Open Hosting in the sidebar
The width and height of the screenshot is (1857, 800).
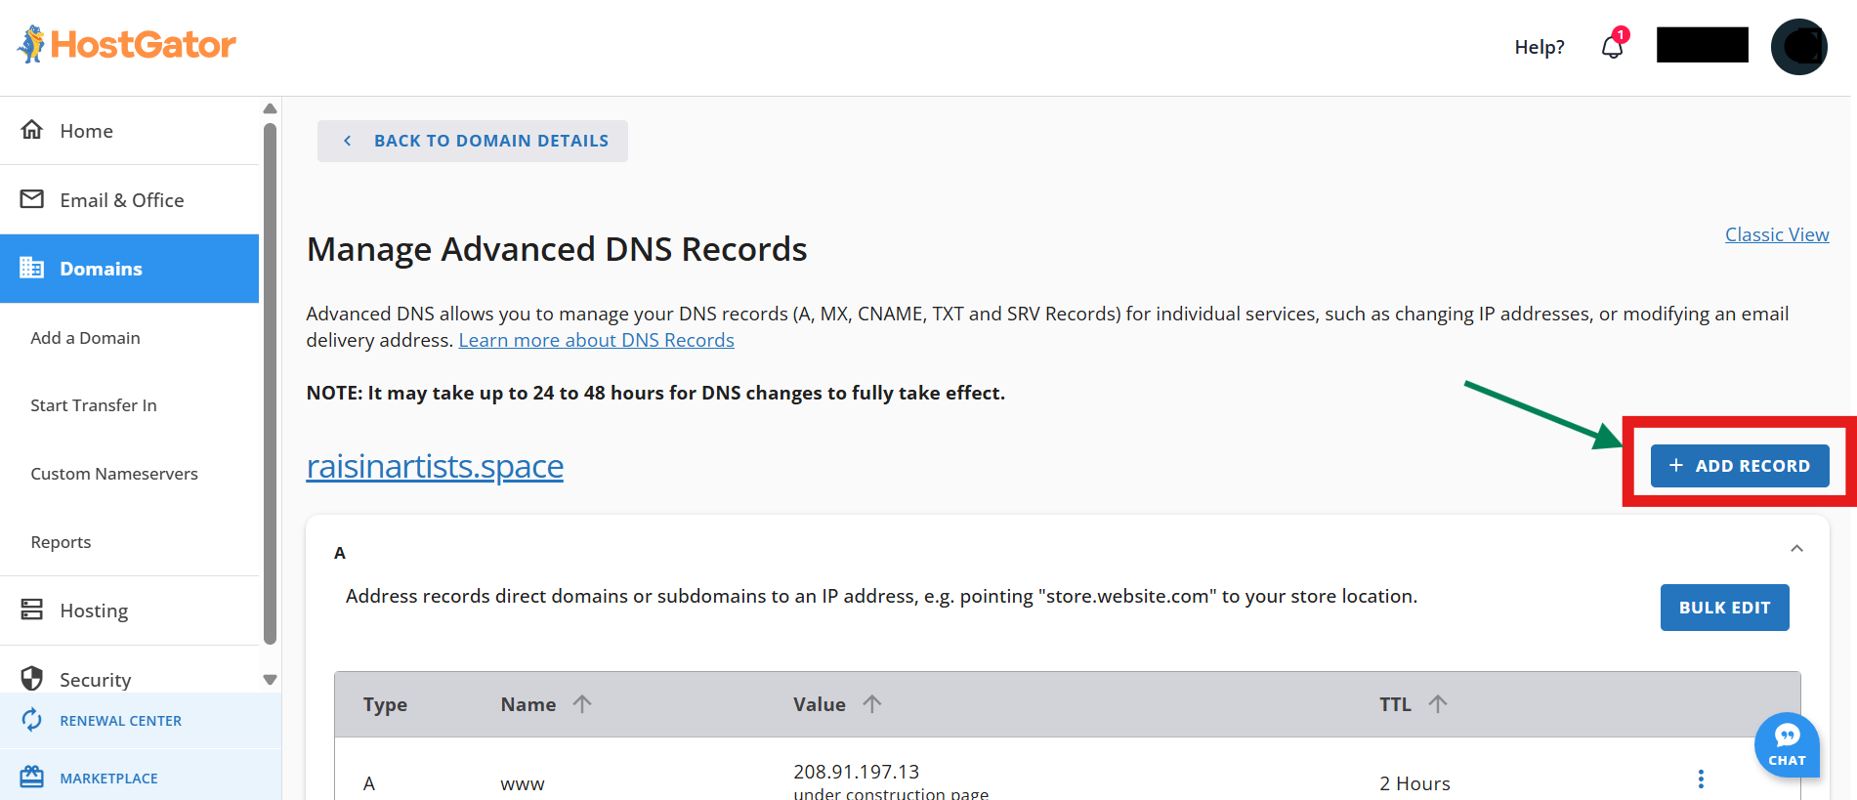130,611
